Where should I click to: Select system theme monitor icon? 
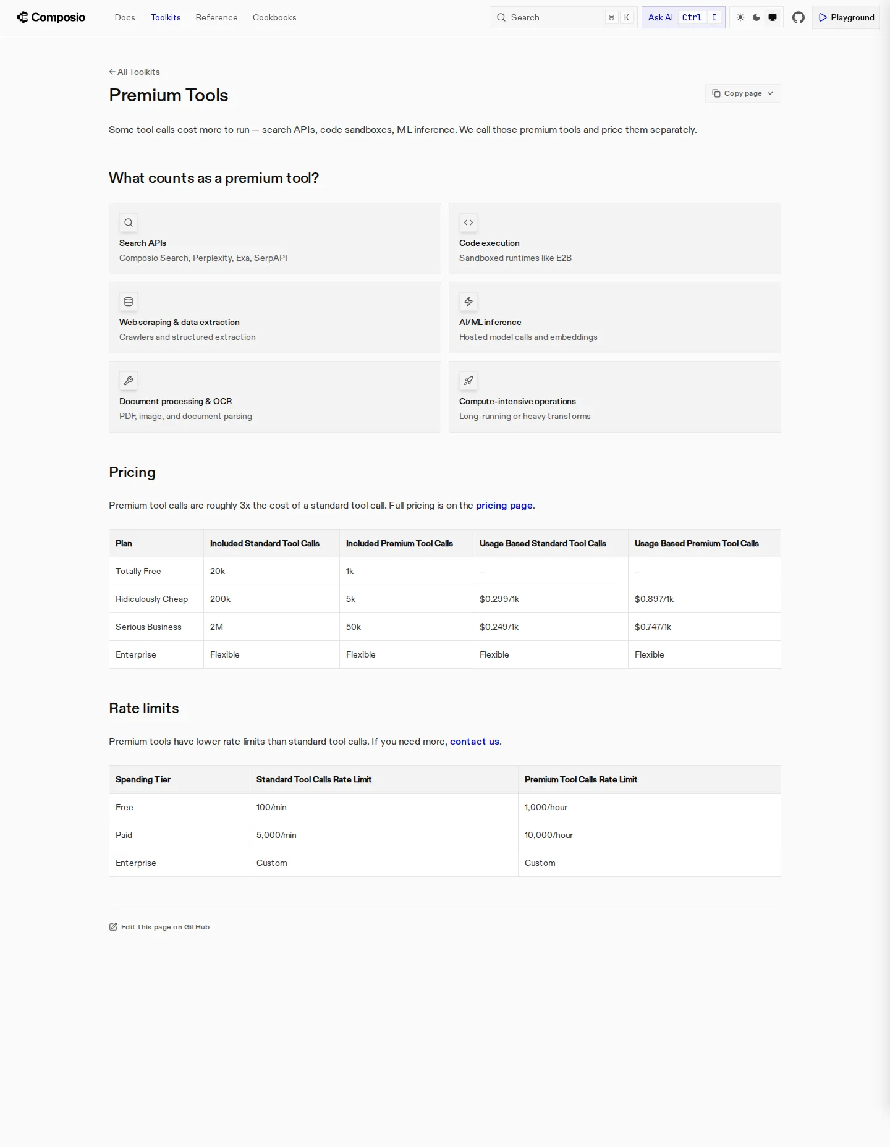(x=773, y=17)
